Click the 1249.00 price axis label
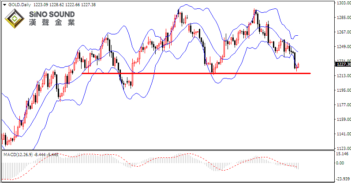351x183 pixels. (344, 47)
